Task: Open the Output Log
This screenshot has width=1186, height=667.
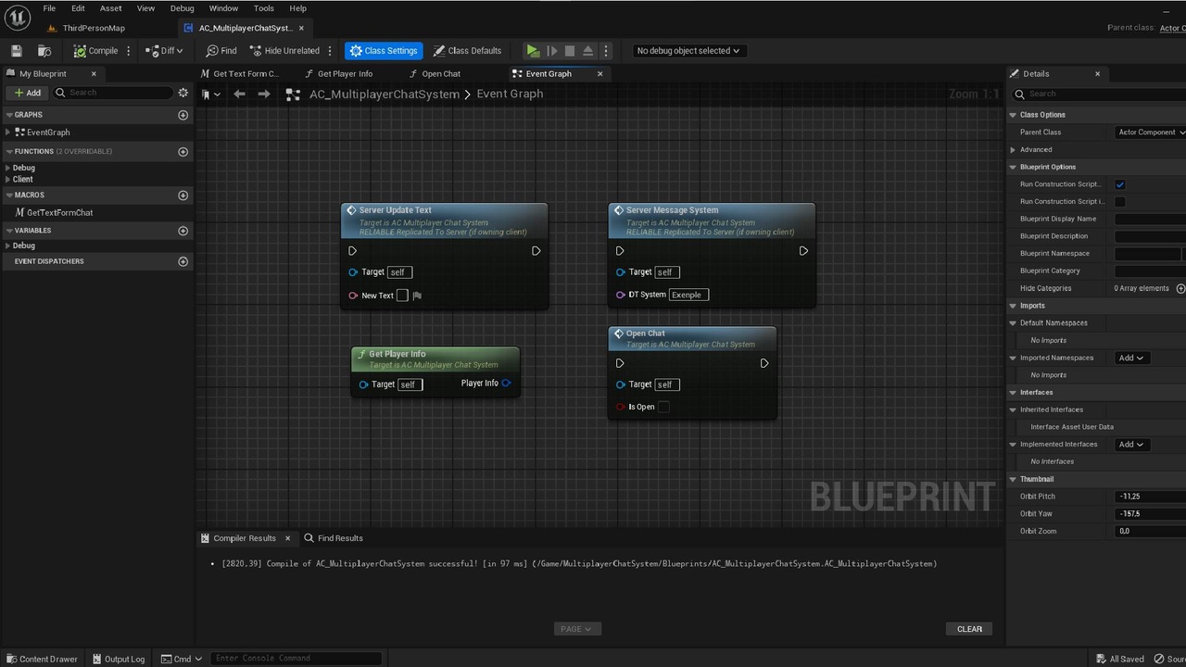Action: [x=118, y=659]
